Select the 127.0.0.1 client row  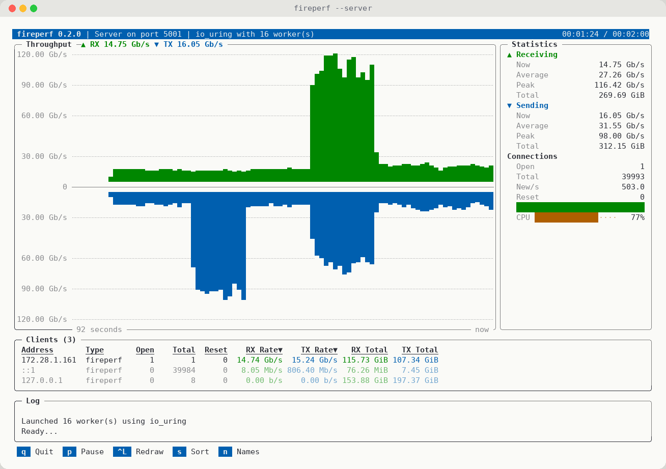click(230, 380)
